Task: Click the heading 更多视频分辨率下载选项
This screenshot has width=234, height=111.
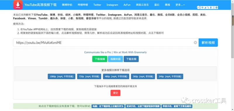Action: (x=115, y=70)
